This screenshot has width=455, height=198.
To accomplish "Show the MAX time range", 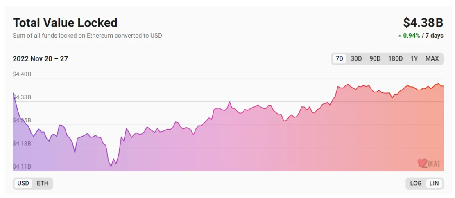I will [432, 59].
